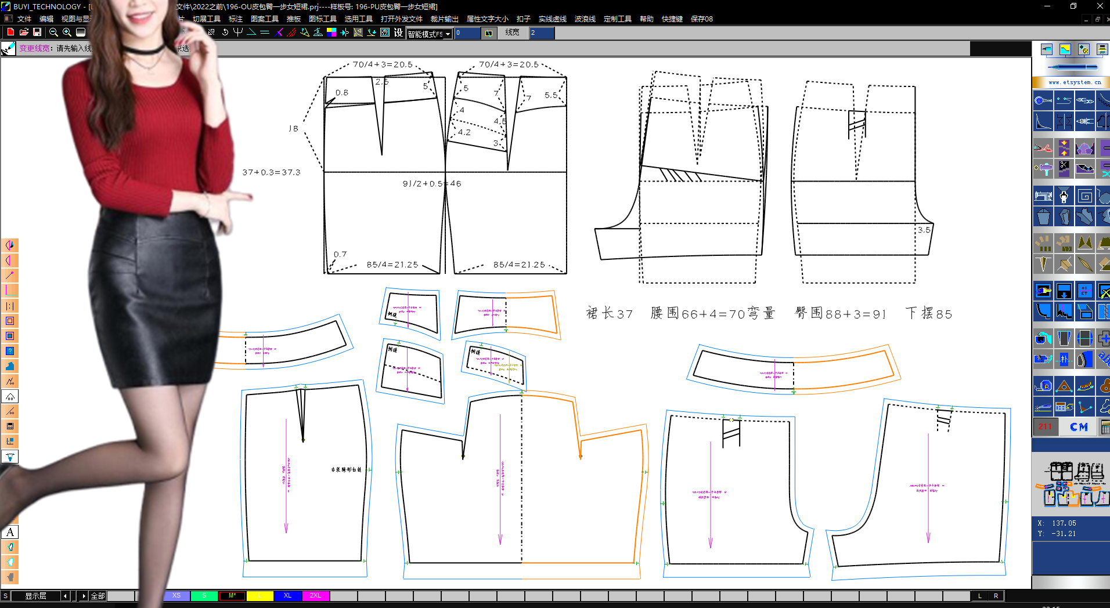This screenshot has width=1110, height=608.
Task: Toggle the CM unit button
Action: [1079, 427]
